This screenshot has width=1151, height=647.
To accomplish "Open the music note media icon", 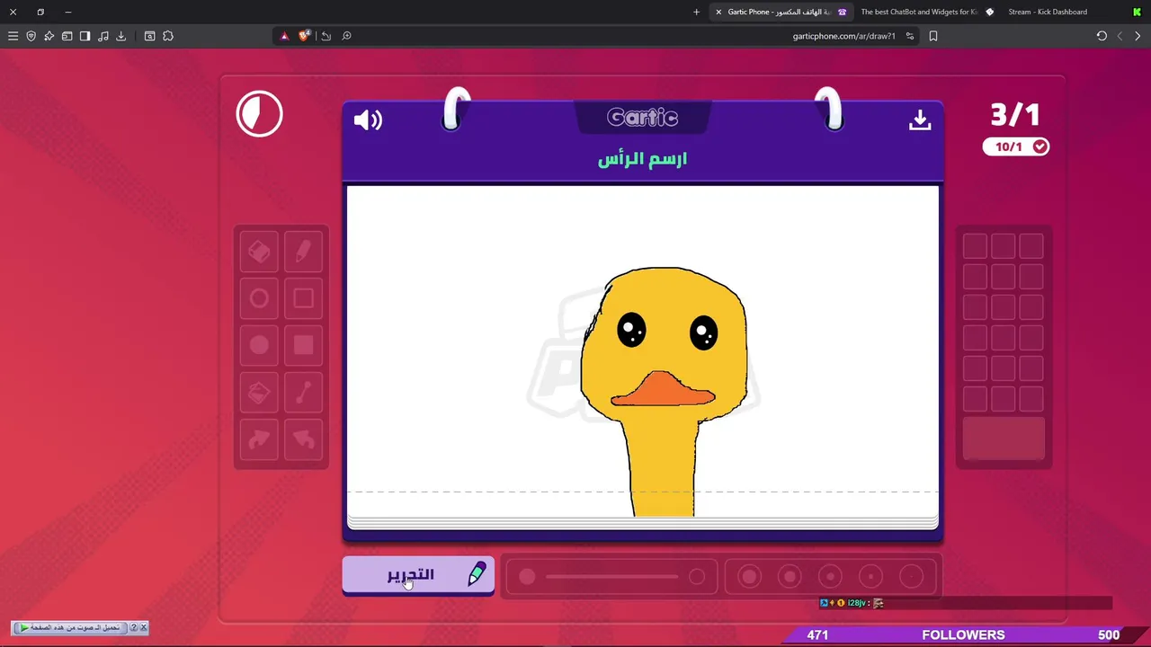I will (x=103, y=36).
